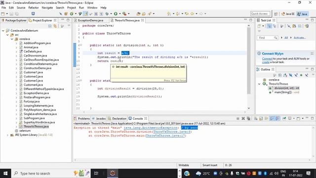Click ThrowVsThrows.java:17 stack trace link
This screenshot has height=178, width=316.
coord(165,135)
